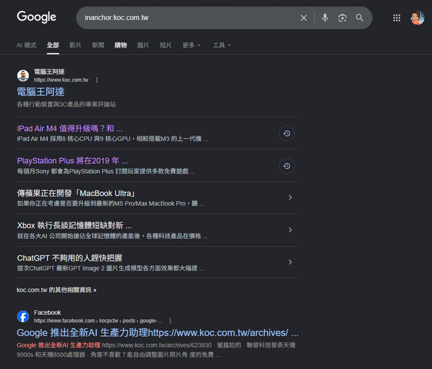Image resolution: width=432 pixels, height=369 pixels.
Task: Start voice search with the microphone icon
Action: click(325, 18)
